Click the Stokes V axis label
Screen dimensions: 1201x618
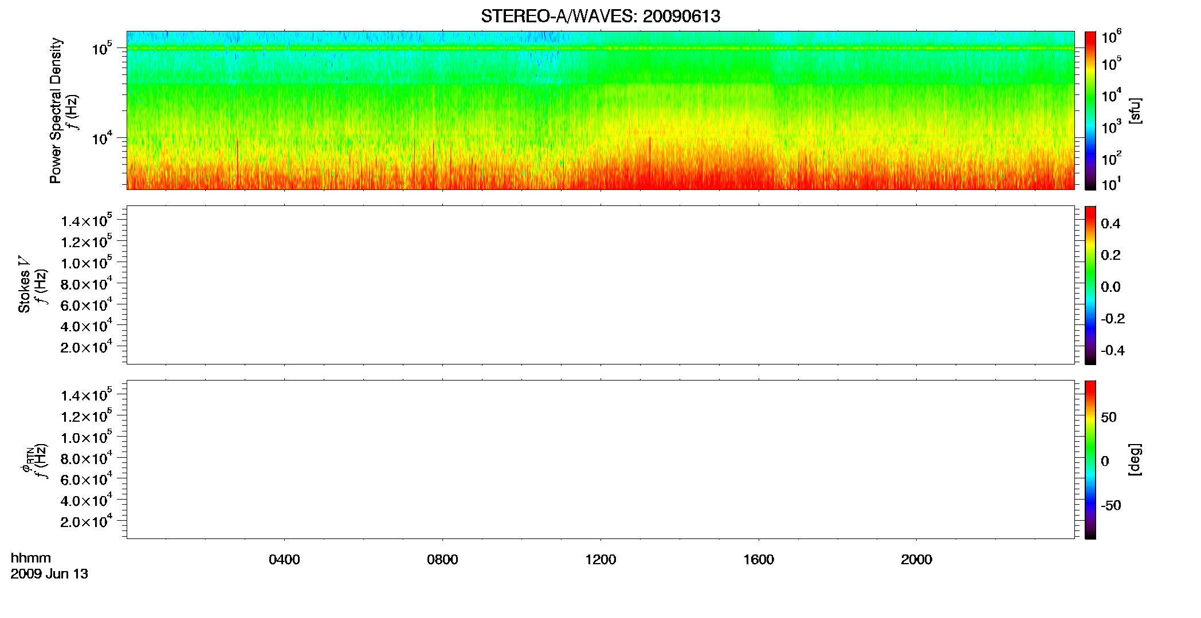pos(24,284)
